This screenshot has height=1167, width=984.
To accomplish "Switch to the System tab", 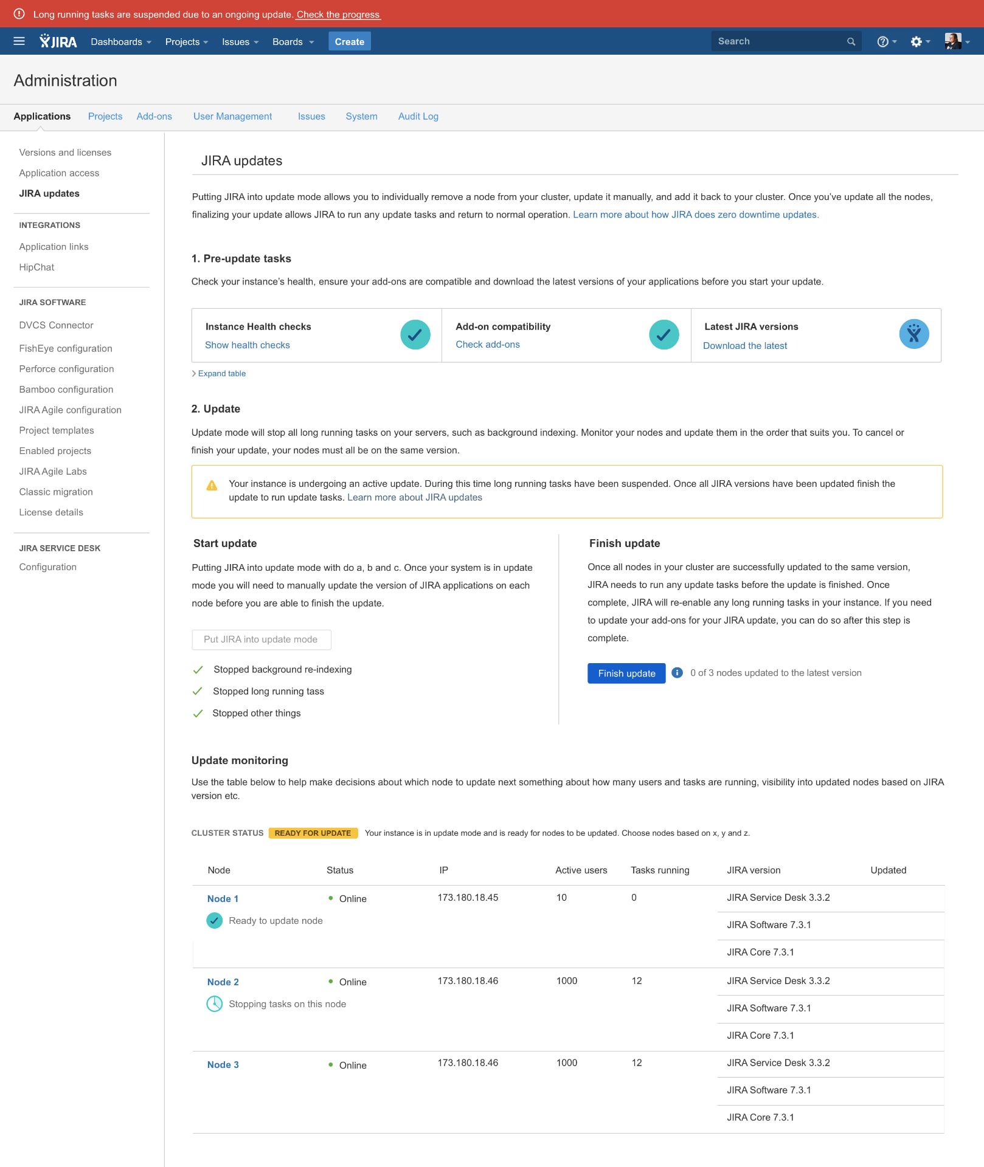I will (x=362, y=116).
